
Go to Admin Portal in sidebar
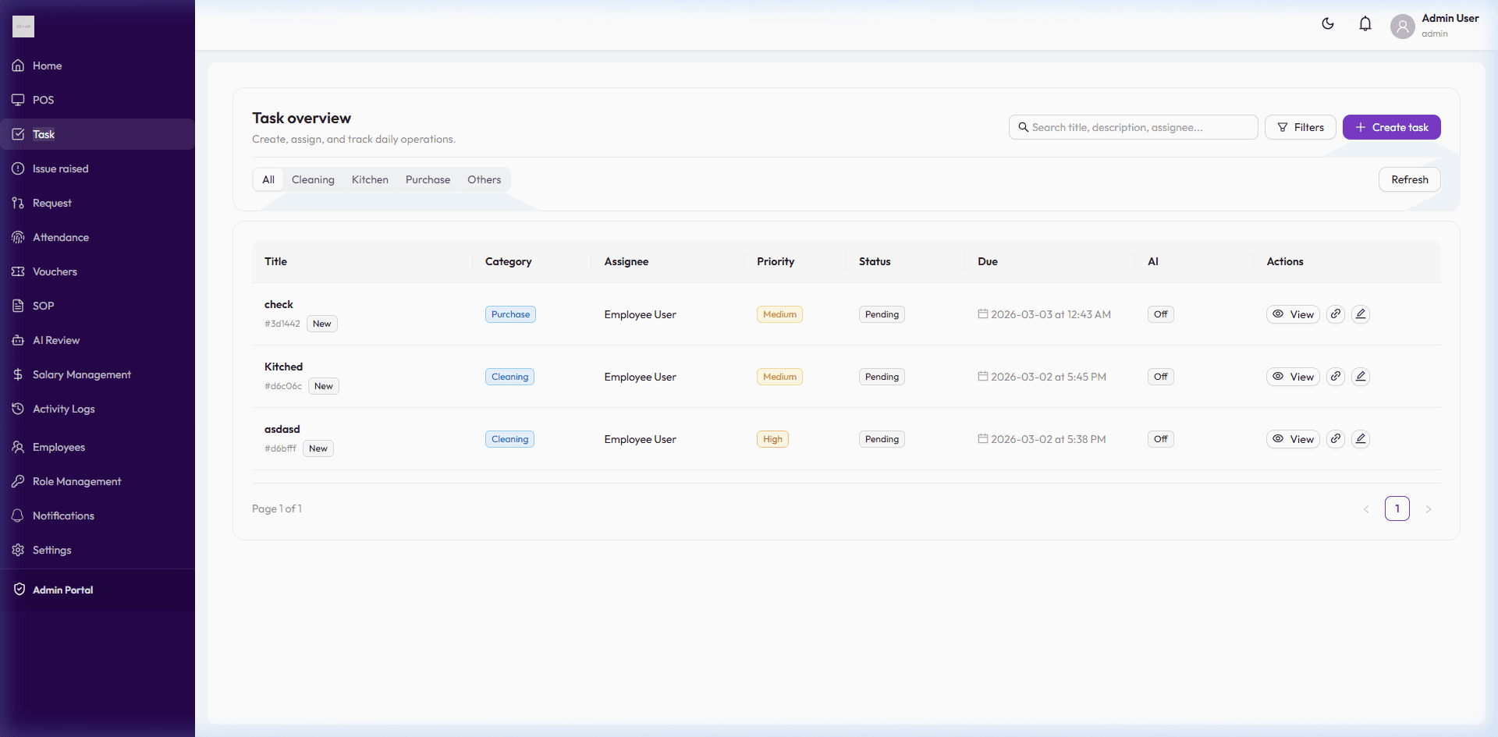click(x=62, y=590)
